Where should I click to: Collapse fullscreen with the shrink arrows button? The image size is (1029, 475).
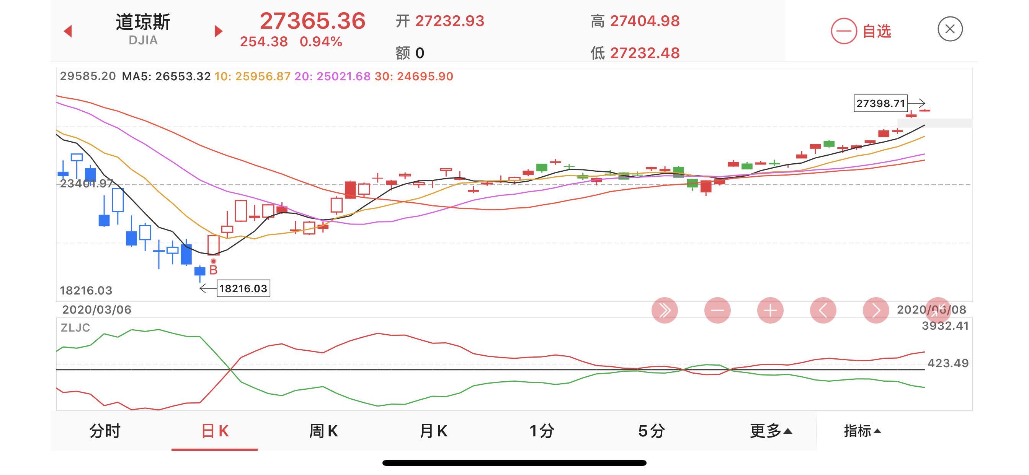938,310
